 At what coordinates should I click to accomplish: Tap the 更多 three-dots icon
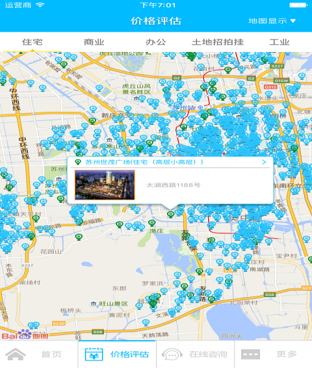[x=250, y=354]
